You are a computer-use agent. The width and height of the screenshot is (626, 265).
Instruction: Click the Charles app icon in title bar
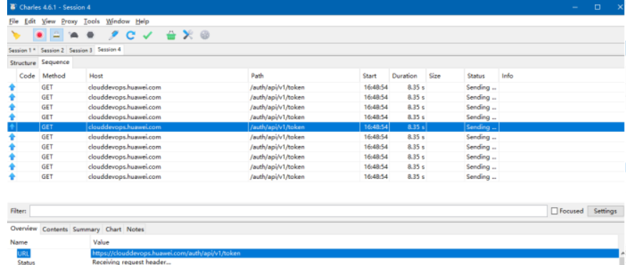coord(13,7)
